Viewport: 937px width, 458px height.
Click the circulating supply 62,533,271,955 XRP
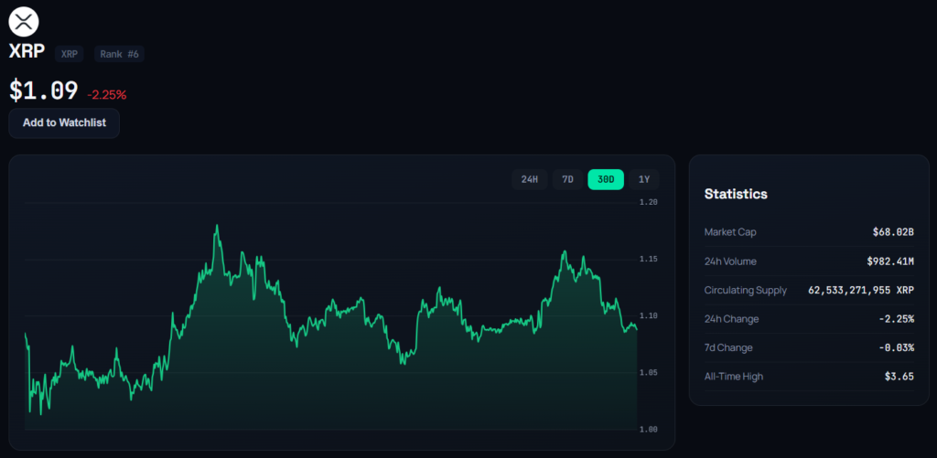tap(861, 290)
